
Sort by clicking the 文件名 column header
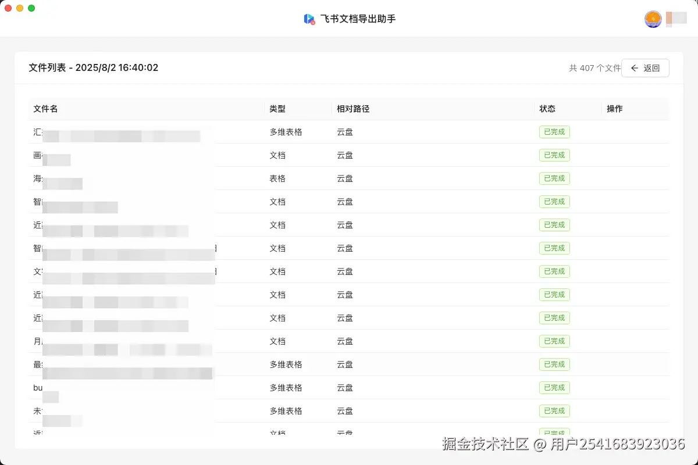click(x=45, y=109)
